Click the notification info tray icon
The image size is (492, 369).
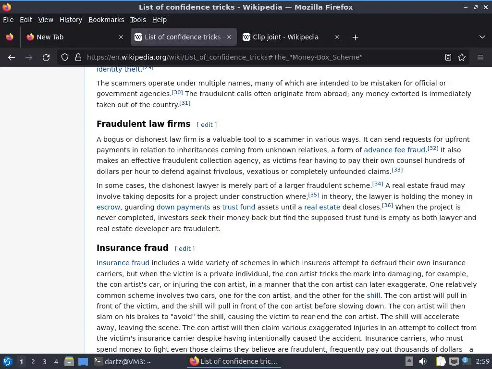point(466,361)
